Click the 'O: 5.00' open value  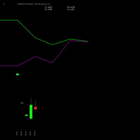pos(48,10)
